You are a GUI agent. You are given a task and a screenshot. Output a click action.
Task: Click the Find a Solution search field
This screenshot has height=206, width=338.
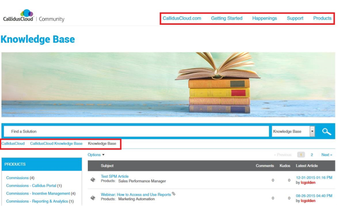pos(136,132)
